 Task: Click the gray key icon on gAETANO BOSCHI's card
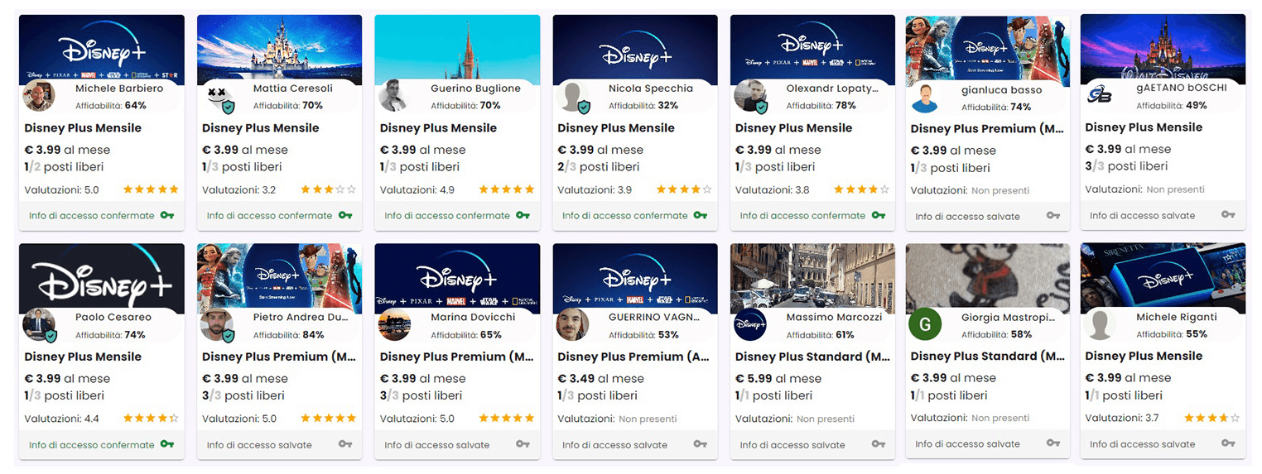coord(1228,215)
